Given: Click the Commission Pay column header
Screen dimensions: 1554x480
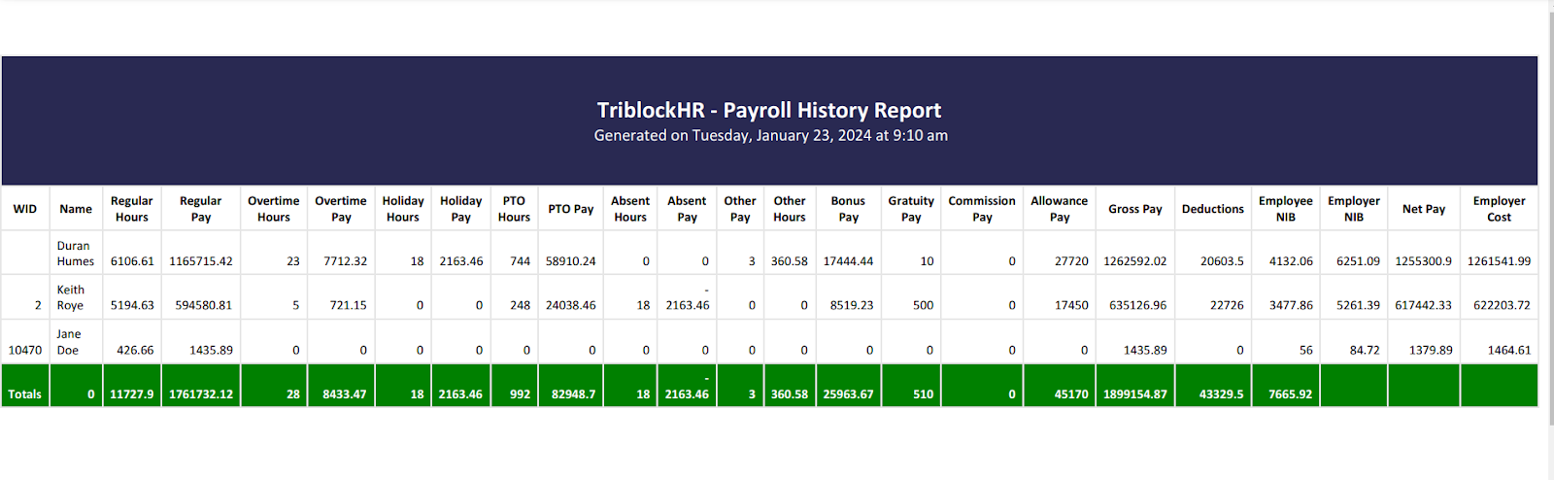Looking at the screenshot, I should point(982,209).
